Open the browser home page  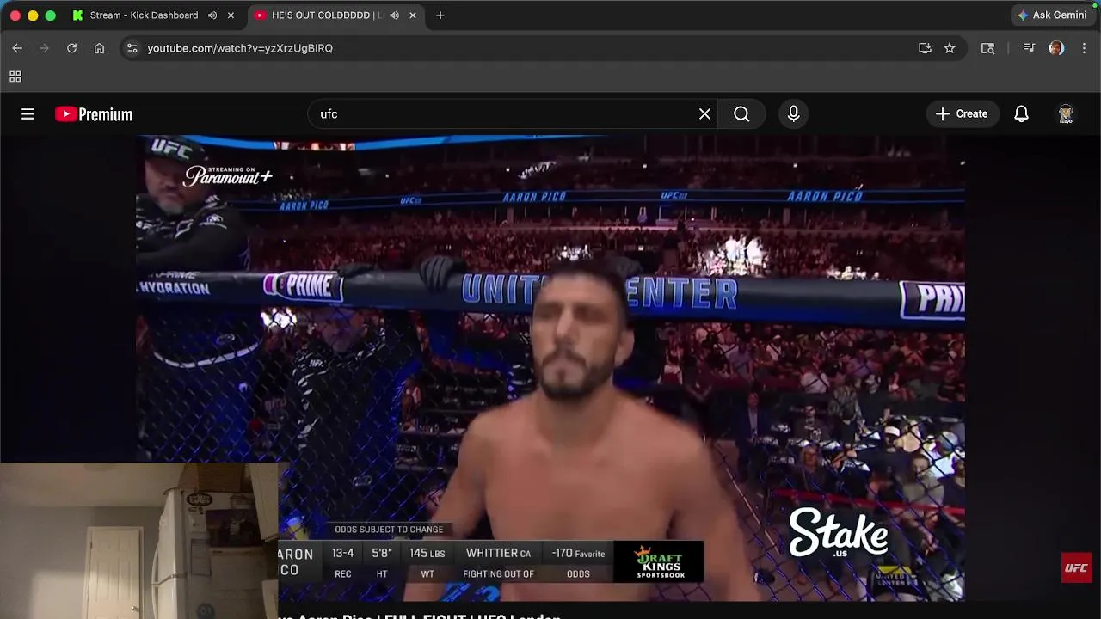tap(100, 48)
